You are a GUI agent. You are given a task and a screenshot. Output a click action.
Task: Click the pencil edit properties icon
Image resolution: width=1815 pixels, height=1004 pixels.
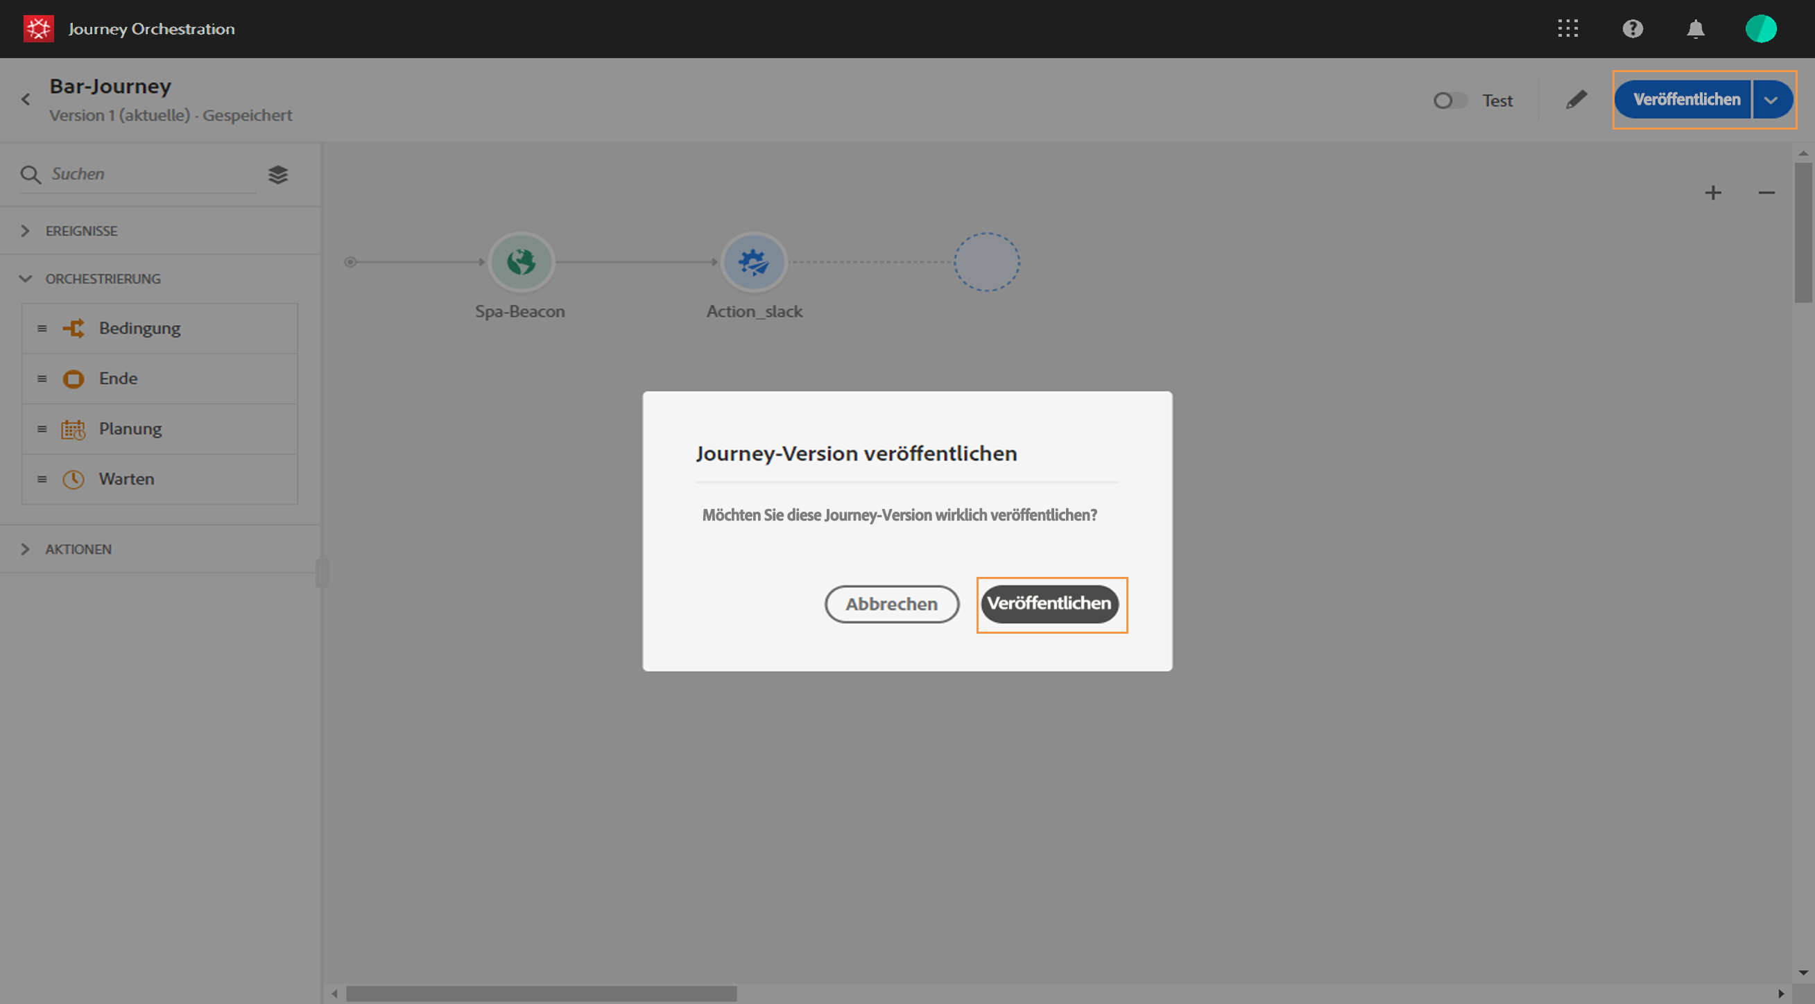click(x=1576, y=100)
